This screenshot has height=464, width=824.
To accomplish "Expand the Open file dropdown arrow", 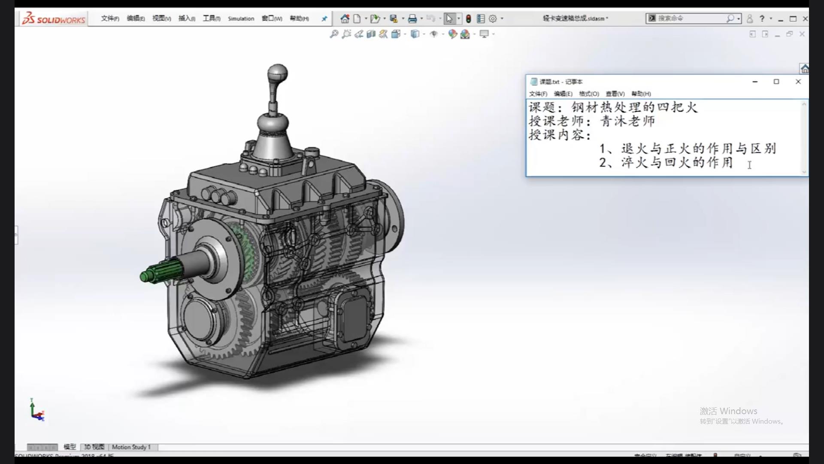I will 384,18.
